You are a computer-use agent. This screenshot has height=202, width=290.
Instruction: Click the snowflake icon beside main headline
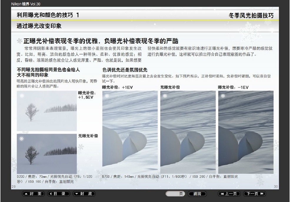coord(19,41)
